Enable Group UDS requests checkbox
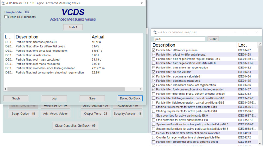The height and width of the screenshot is (149, 263). click(6, 17)
